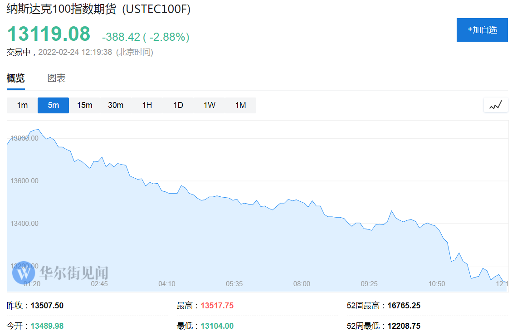Select the 1M monthly interval
The height and width of the screenshot is (336, 512).
240,105
